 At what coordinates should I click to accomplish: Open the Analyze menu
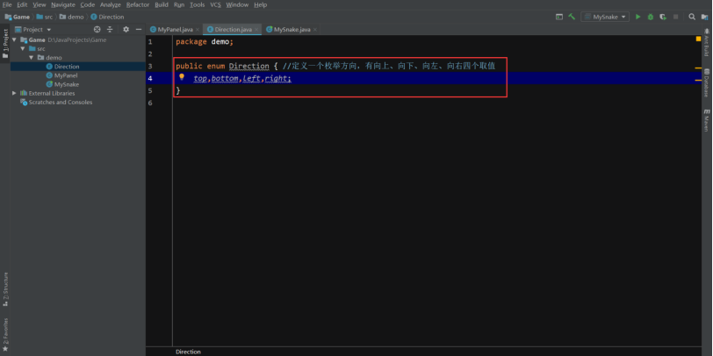[111, 4]
